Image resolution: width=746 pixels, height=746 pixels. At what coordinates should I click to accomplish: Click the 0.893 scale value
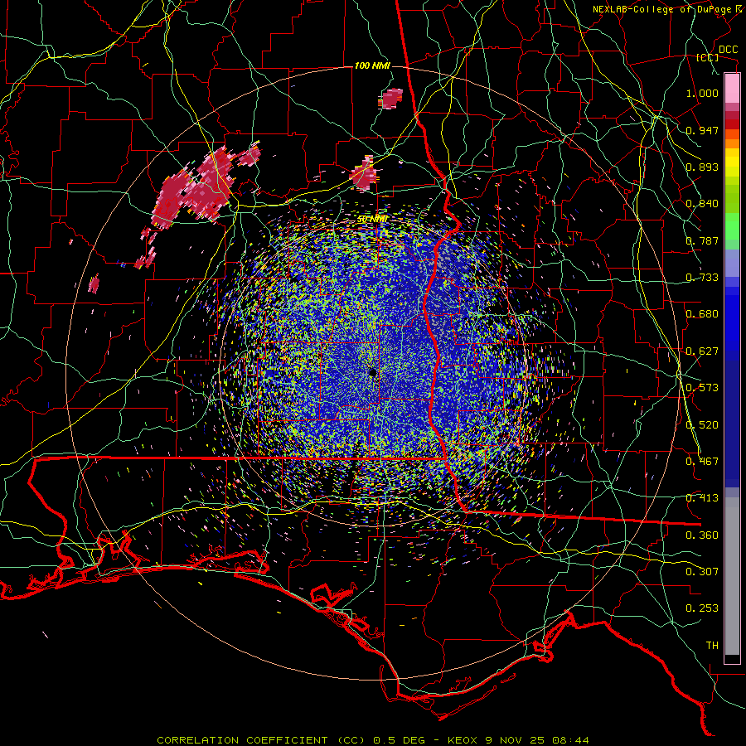(x=702, y=167)
